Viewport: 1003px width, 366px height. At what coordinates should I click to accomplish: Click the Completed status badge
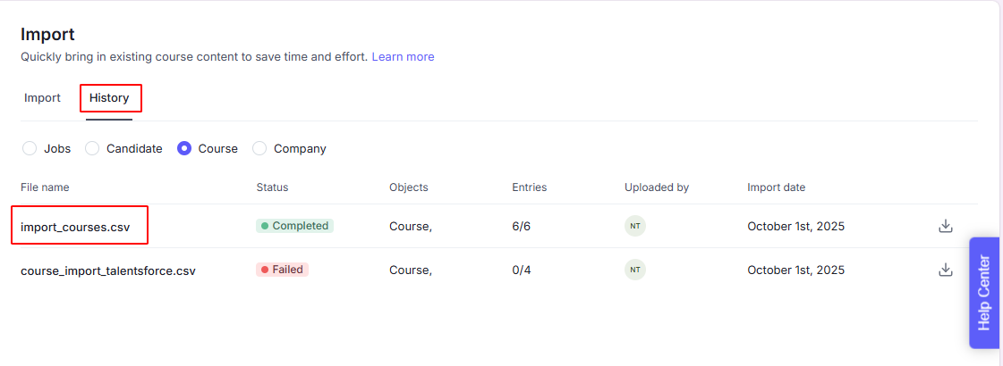click(294, 226)
